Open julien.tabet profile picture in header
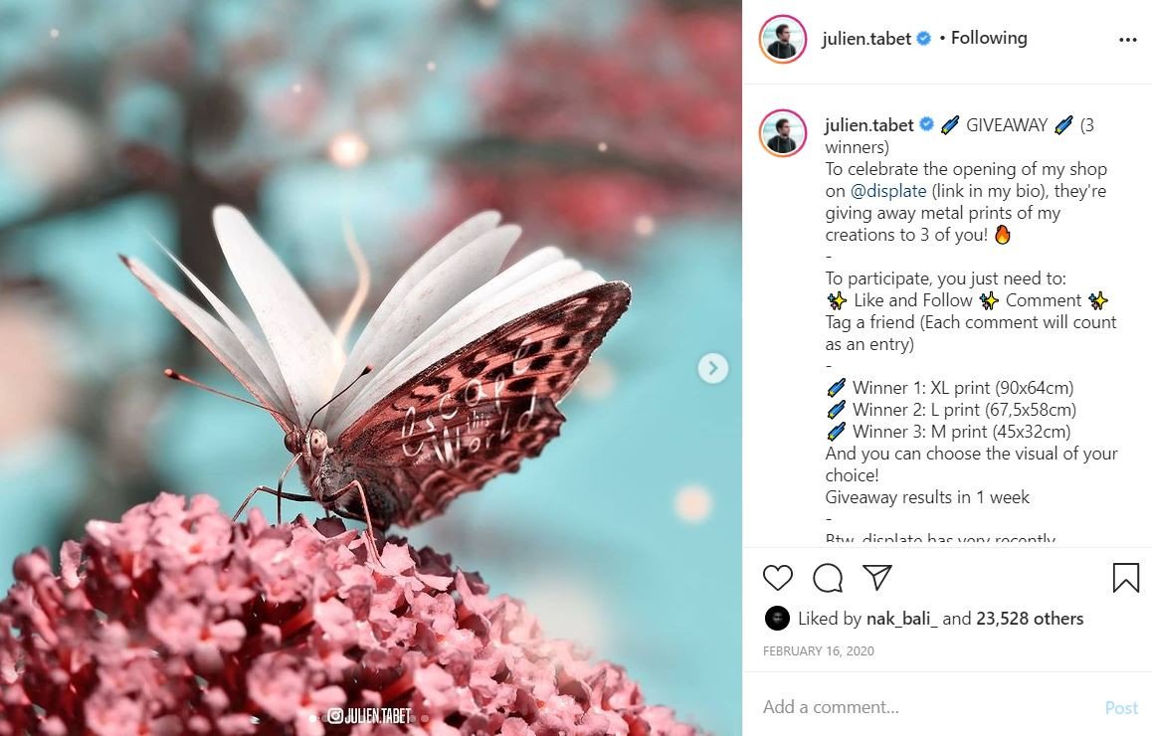The width and height of the screenshot is (1152, 736). pos(783,39)
